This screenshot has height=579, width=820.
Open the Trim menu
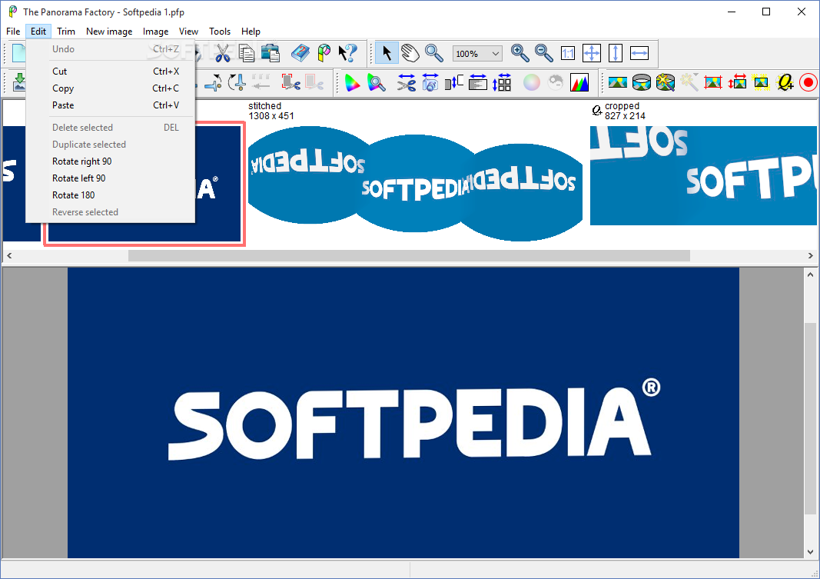tap(66, 32)
